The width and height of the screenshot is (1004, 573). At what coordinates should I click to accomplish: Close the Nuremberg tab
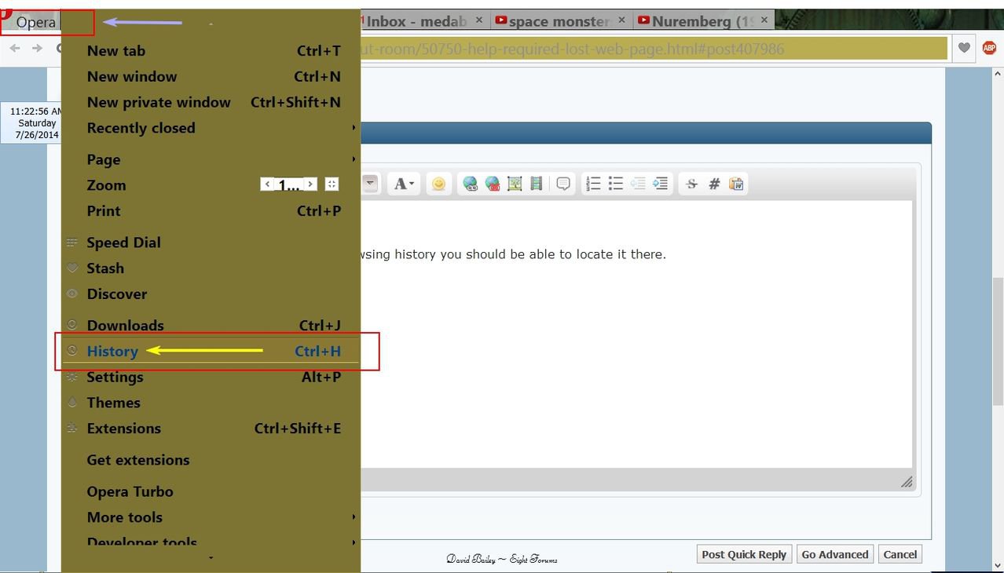pyautogui.click(x=764, y=20)
